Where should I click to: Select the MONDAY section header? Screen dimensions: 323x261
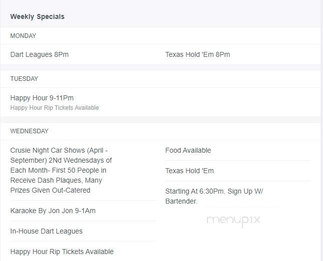point(23,36)
